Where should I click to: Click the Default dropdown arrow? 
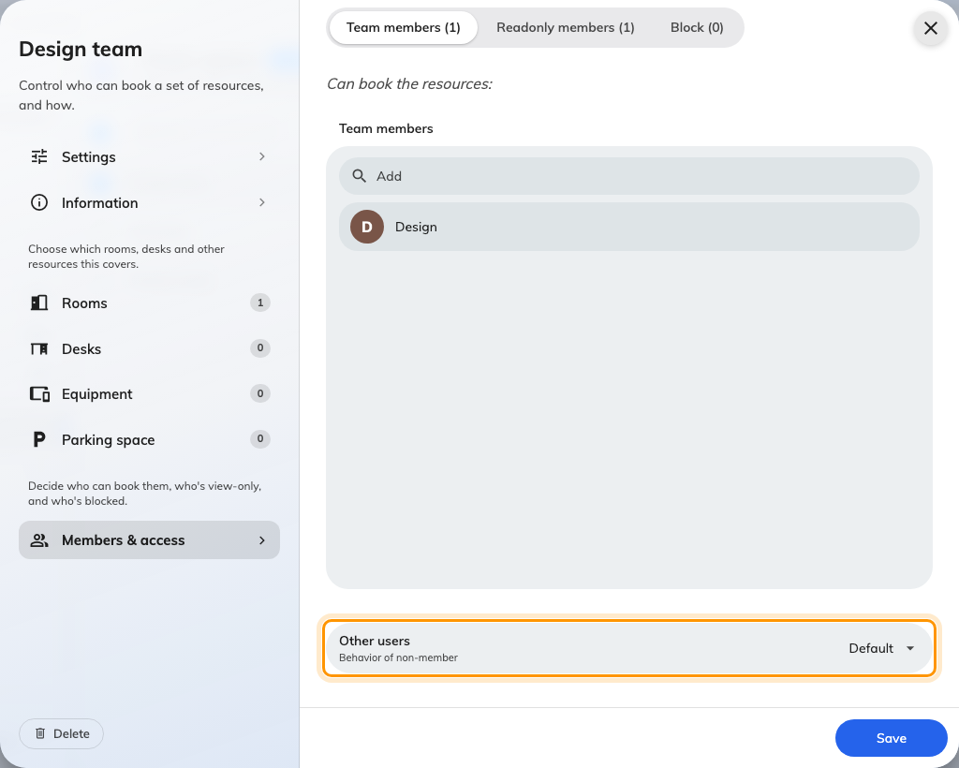tap(910, 648)
